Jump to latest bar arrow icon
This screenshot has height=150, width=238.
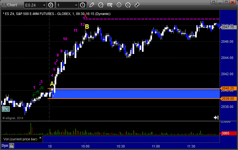point(216,118)
